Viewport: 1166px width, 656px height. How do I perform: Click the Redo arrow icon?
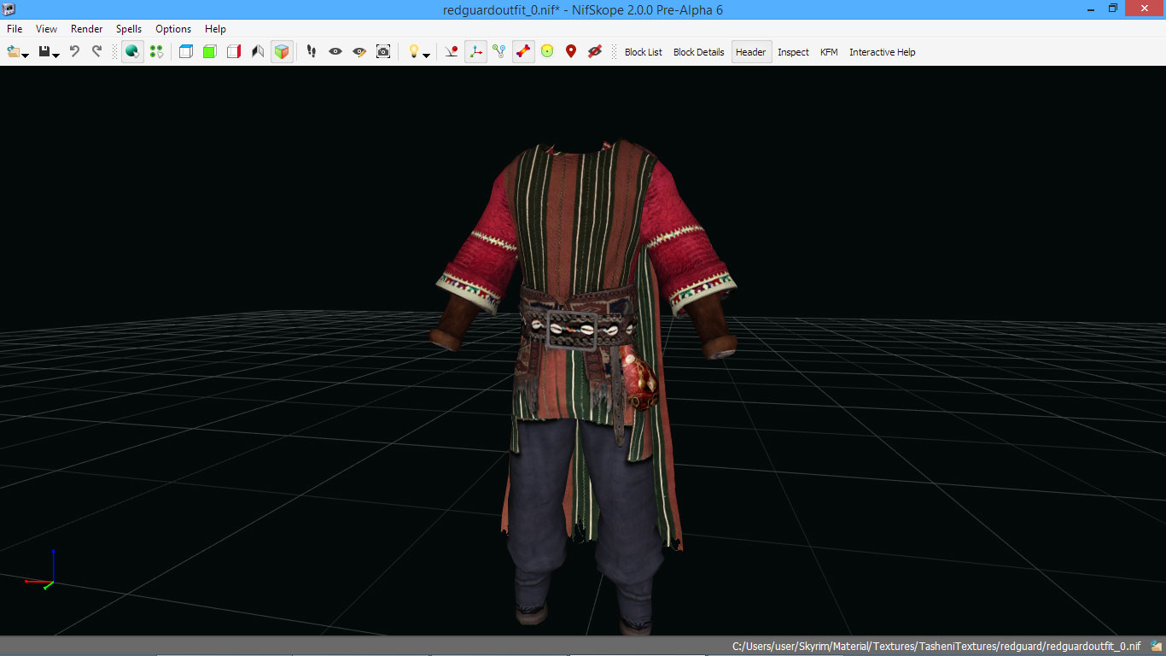click(96, 52)
